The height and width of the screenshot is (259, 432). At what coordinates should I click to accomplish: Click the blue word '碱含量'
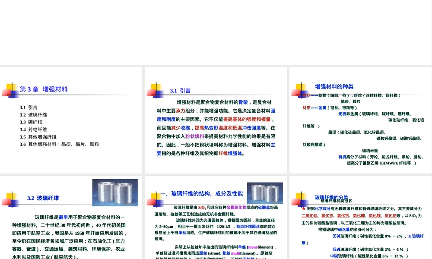[x=344, y=230]
